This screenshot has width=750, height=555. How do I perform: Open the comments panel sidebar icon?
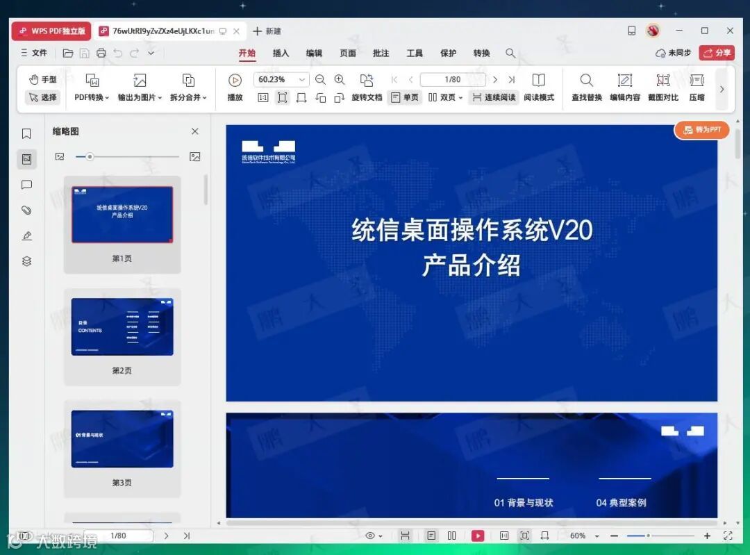click(27, 185)
